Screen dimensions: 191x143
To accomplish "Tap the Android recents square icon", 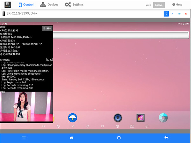I will click(103, 126).
